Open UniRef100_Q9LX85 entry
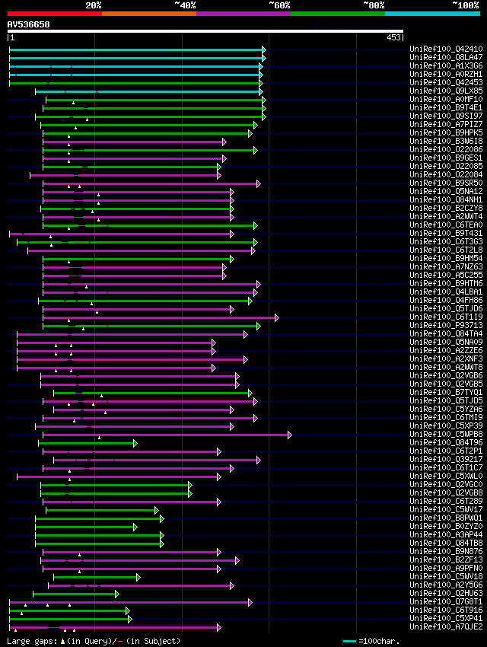Viewport: 487px width, 647px height. (446, 91)
